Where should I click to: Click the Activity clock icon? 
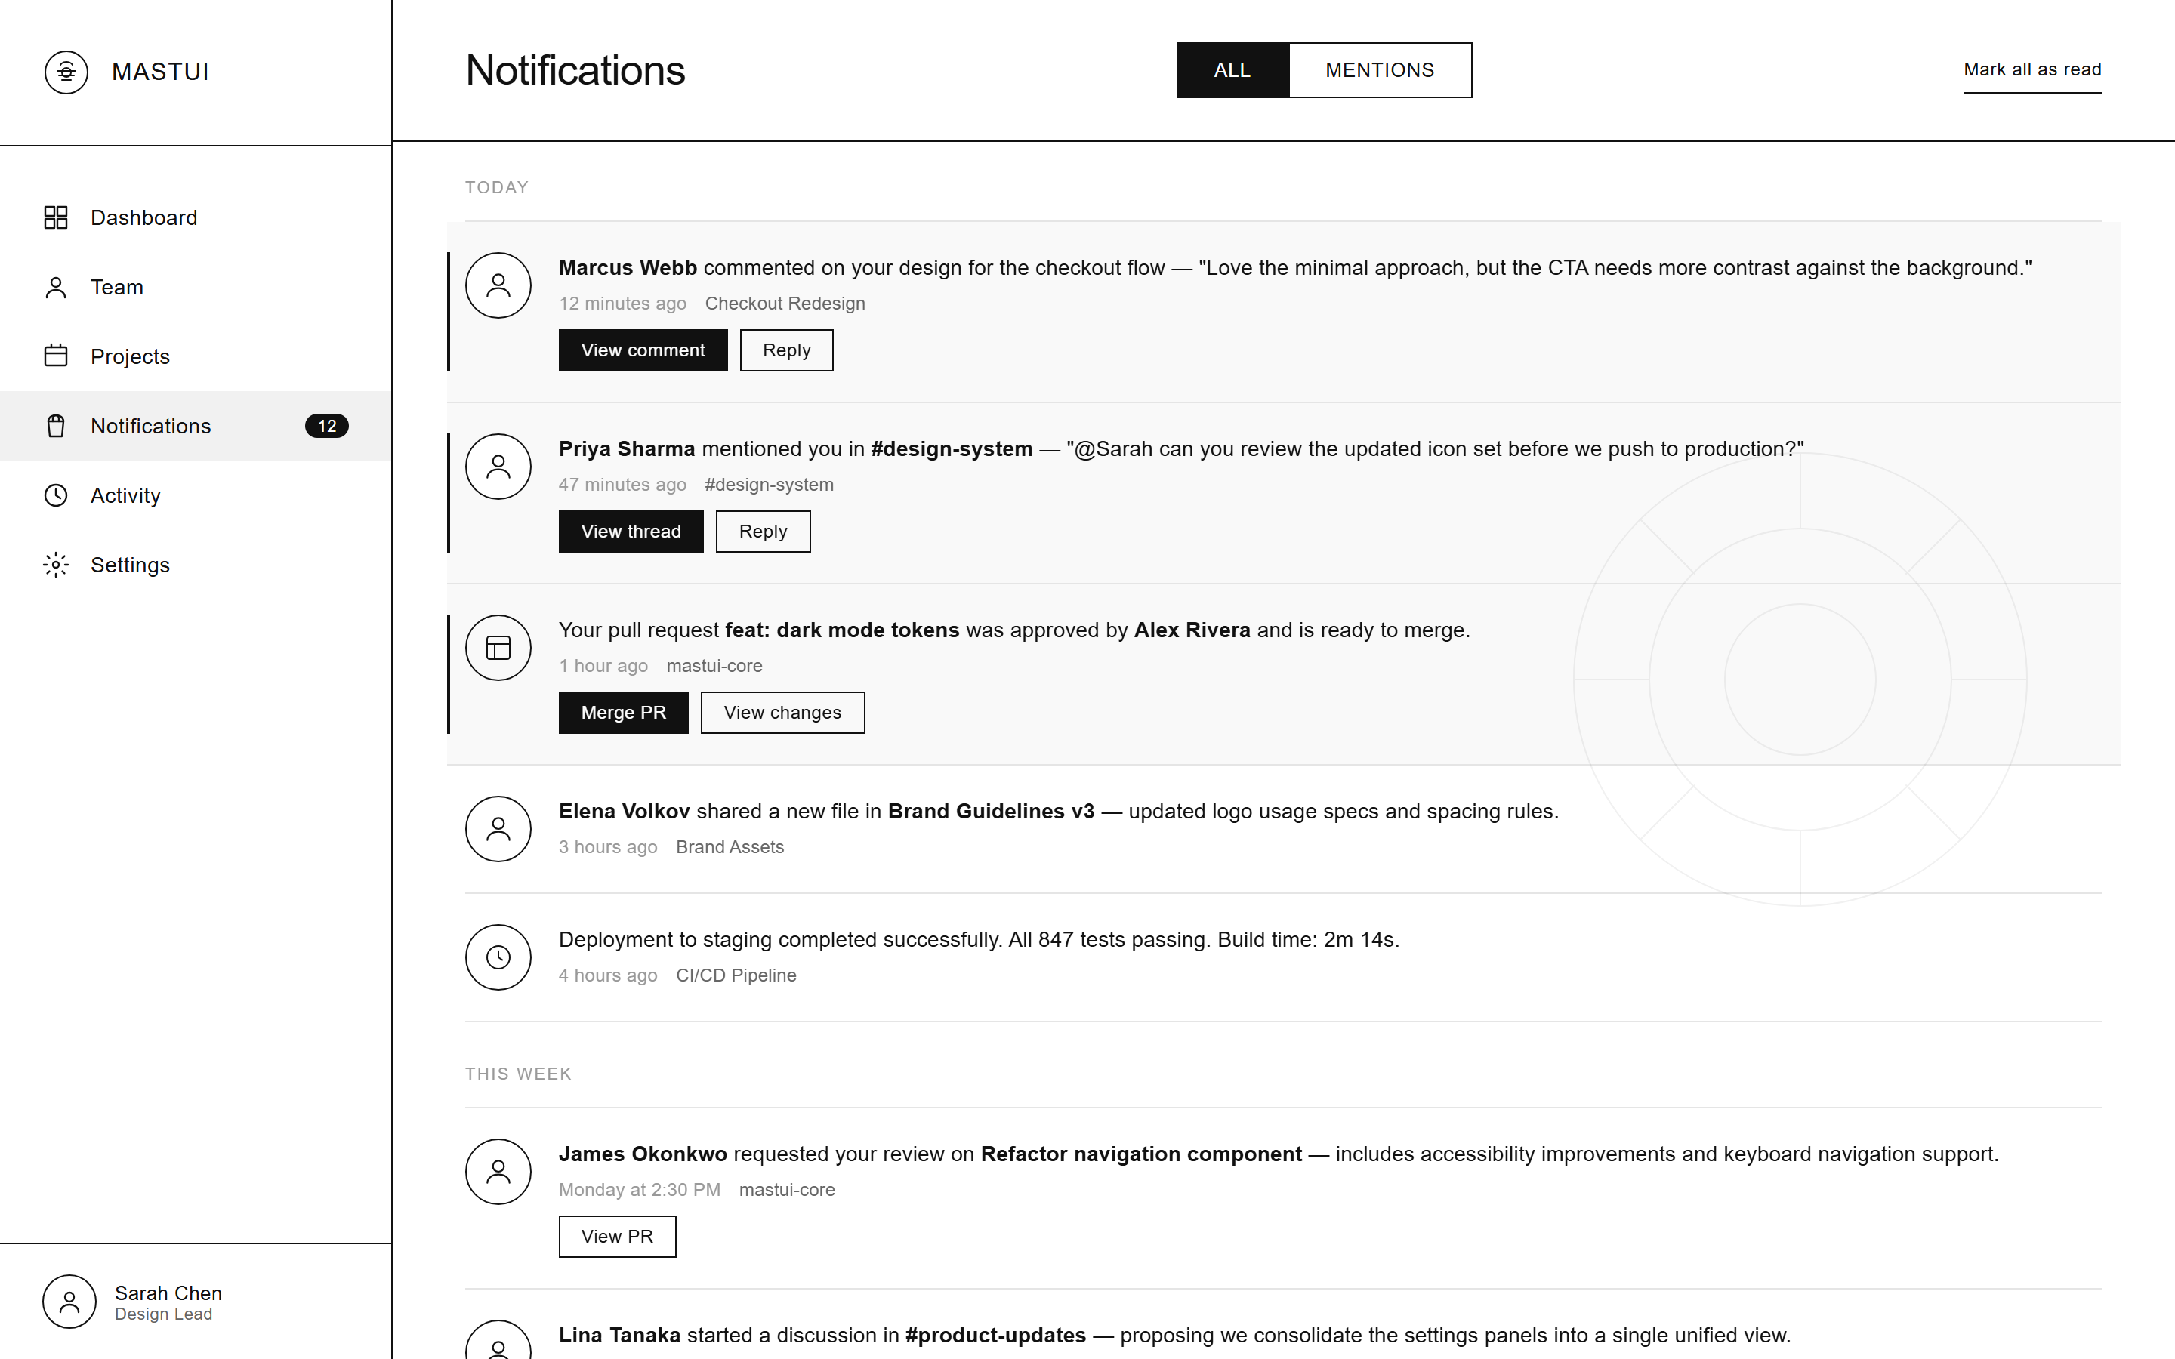56,495
